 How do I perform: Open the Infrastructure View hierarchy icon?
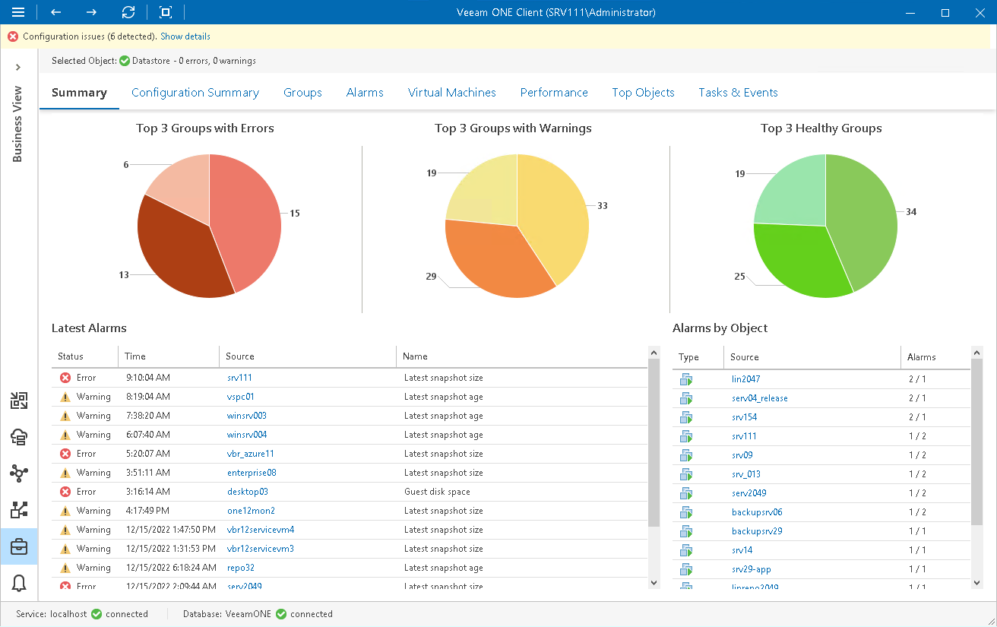pyautogui.click(x=19, y=510)
